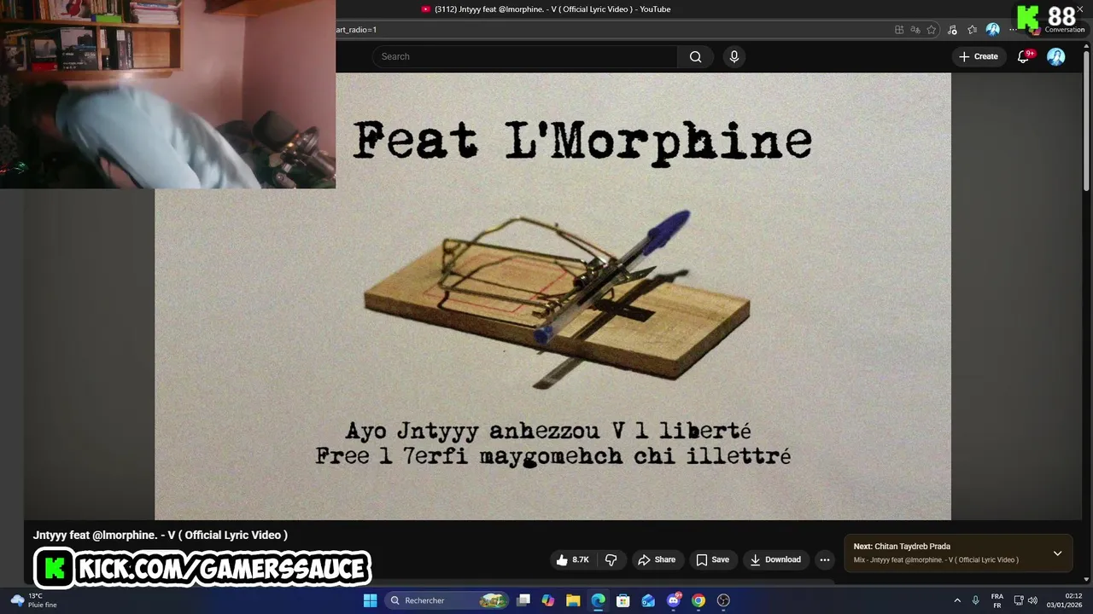Click the Create button on YouTube
The width and height of the screenshot is (1093, 614).
tap(978, 56)
